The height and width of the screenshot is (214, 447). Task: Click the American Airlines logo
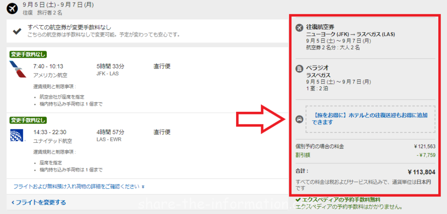pos(17,70)
